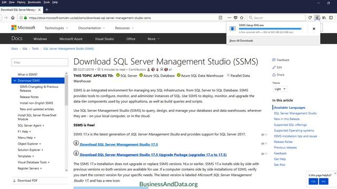The width and height of the screenshot is (337, 189).
Task: Click Tools breadcrumb link
Action: tap(35, 49)
